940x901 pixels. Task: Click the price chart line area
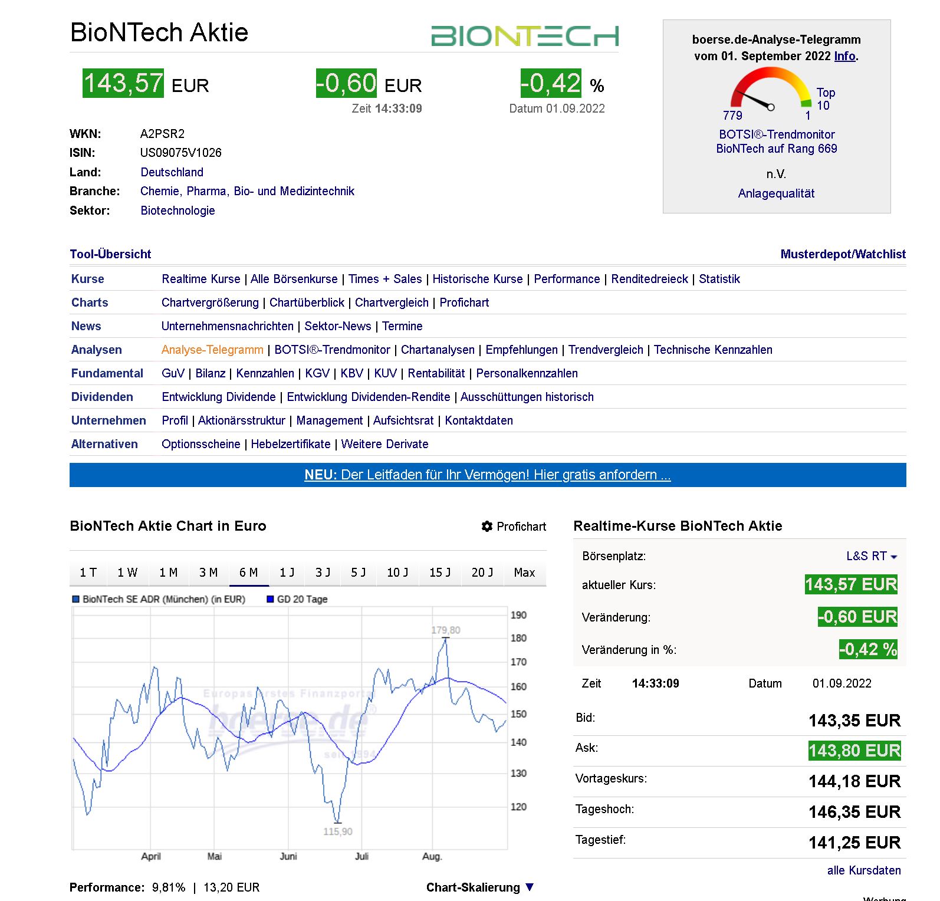pyautogui.click(x=290, y=728)
